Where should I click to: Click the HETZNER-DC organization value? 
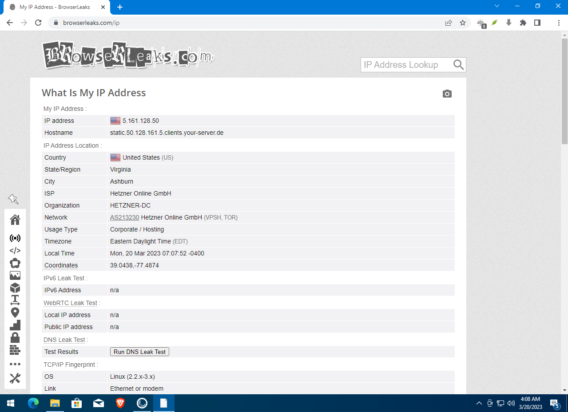click(x=130, y=205)
